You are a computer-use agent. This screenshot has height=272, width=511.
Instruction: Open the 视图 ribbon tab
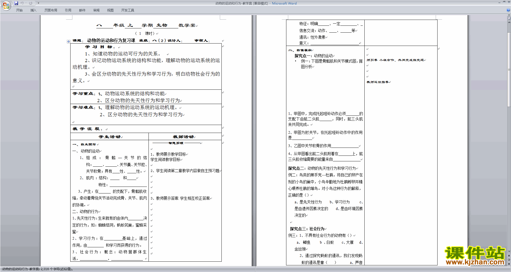(110, 10)
